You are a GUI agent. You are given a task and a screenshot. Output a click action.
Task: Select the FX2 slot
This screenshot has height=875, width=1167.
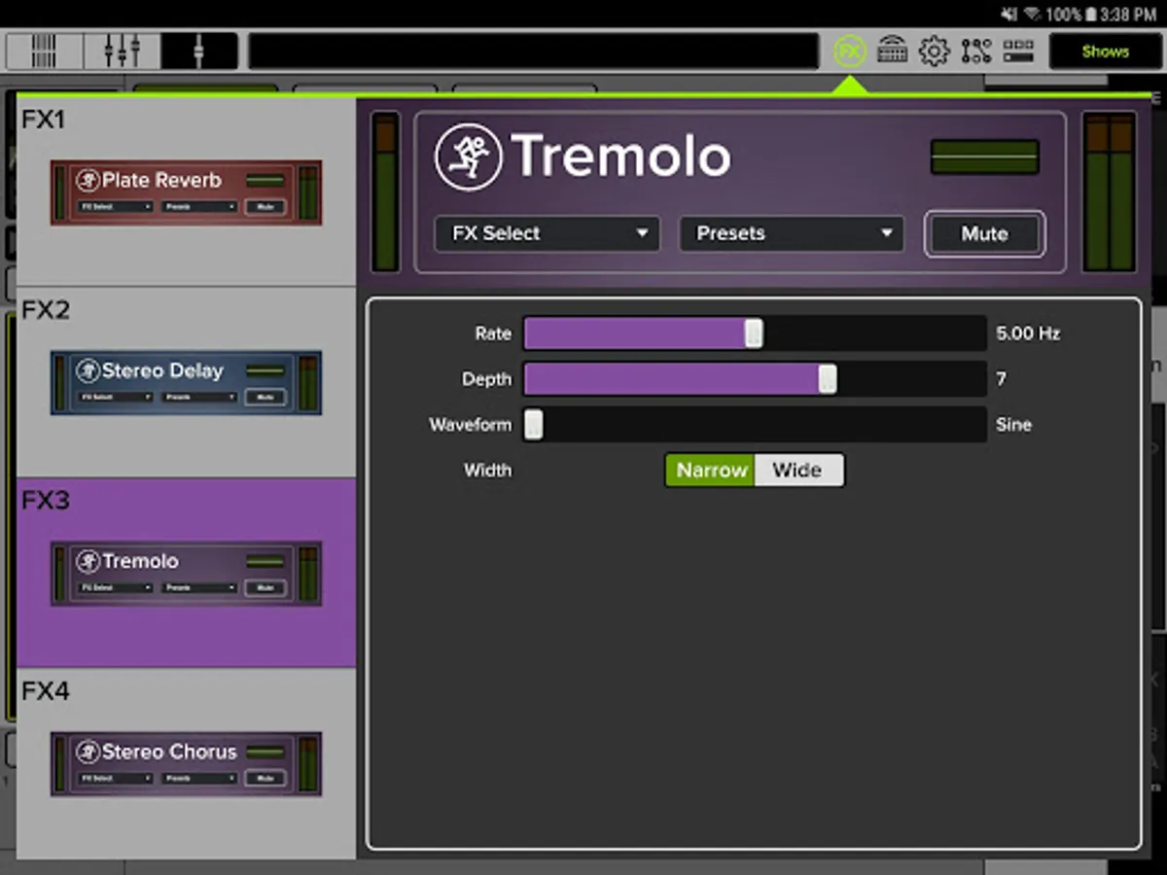coord(186,382)
